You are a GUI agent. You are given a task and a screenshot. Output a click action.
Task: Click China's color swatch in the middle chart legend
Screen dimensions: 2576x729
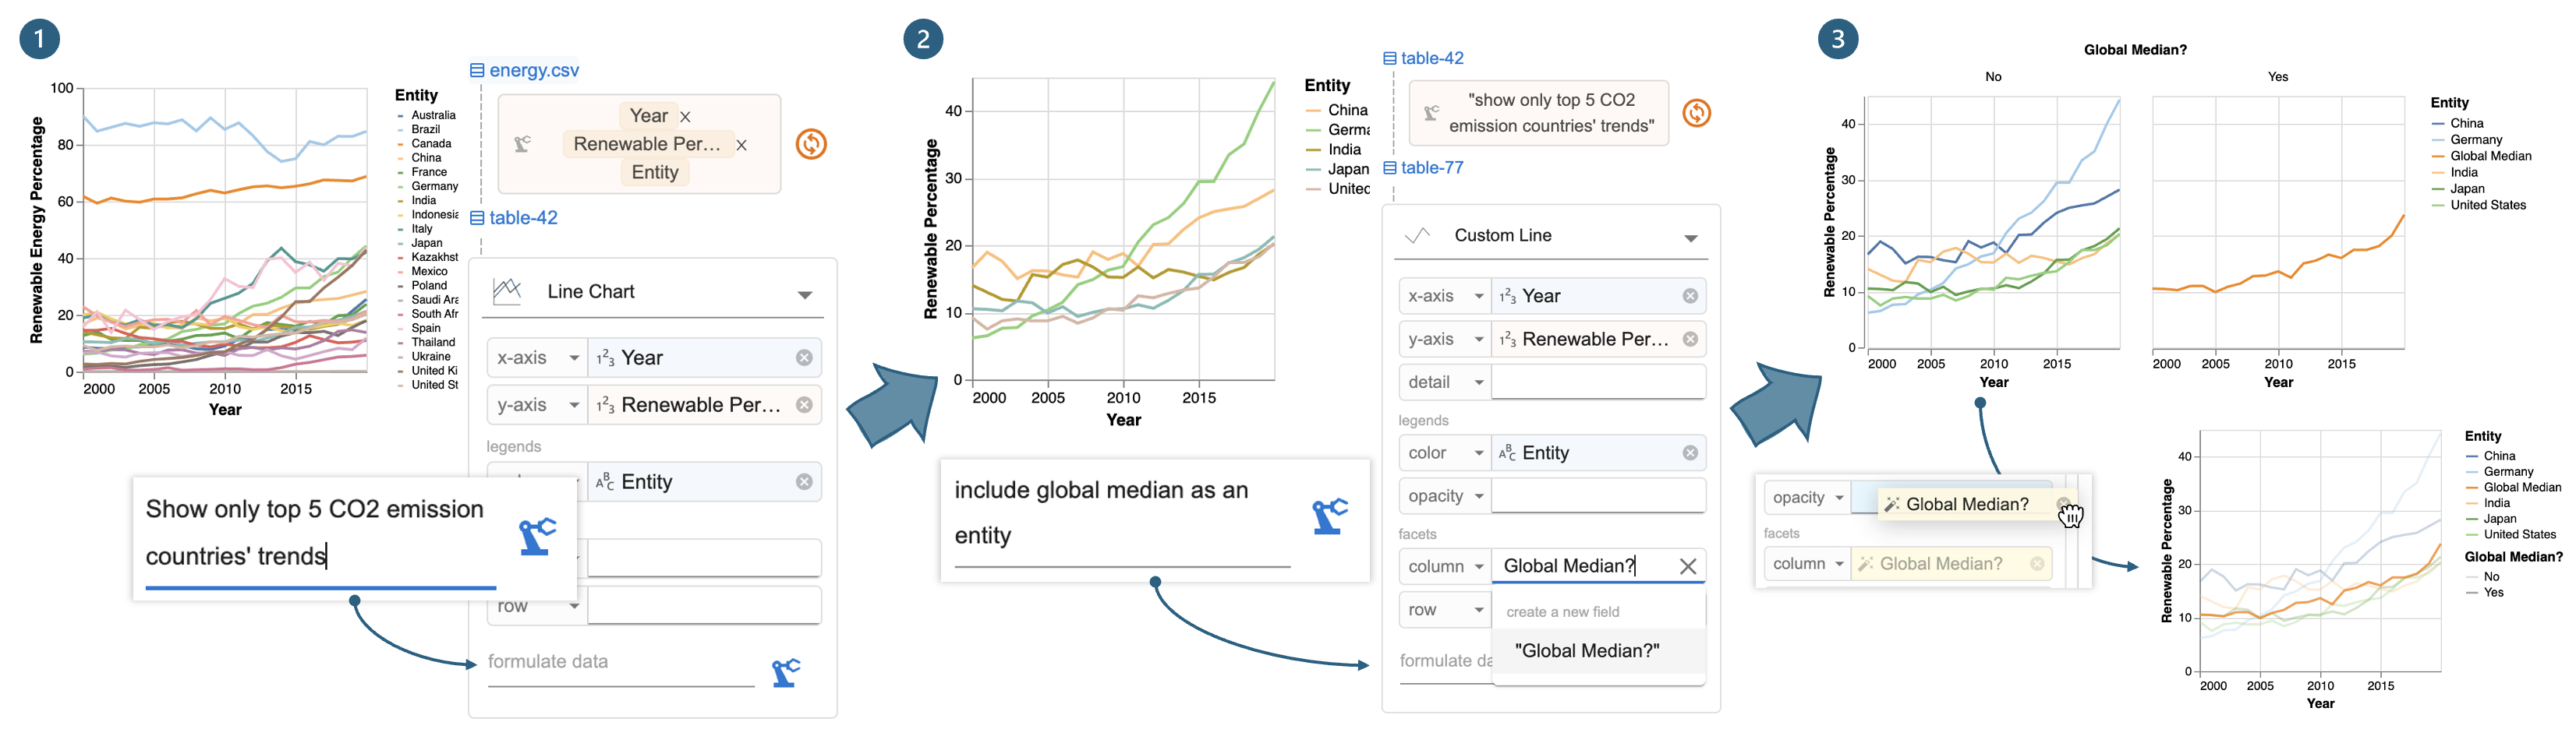1313,111
